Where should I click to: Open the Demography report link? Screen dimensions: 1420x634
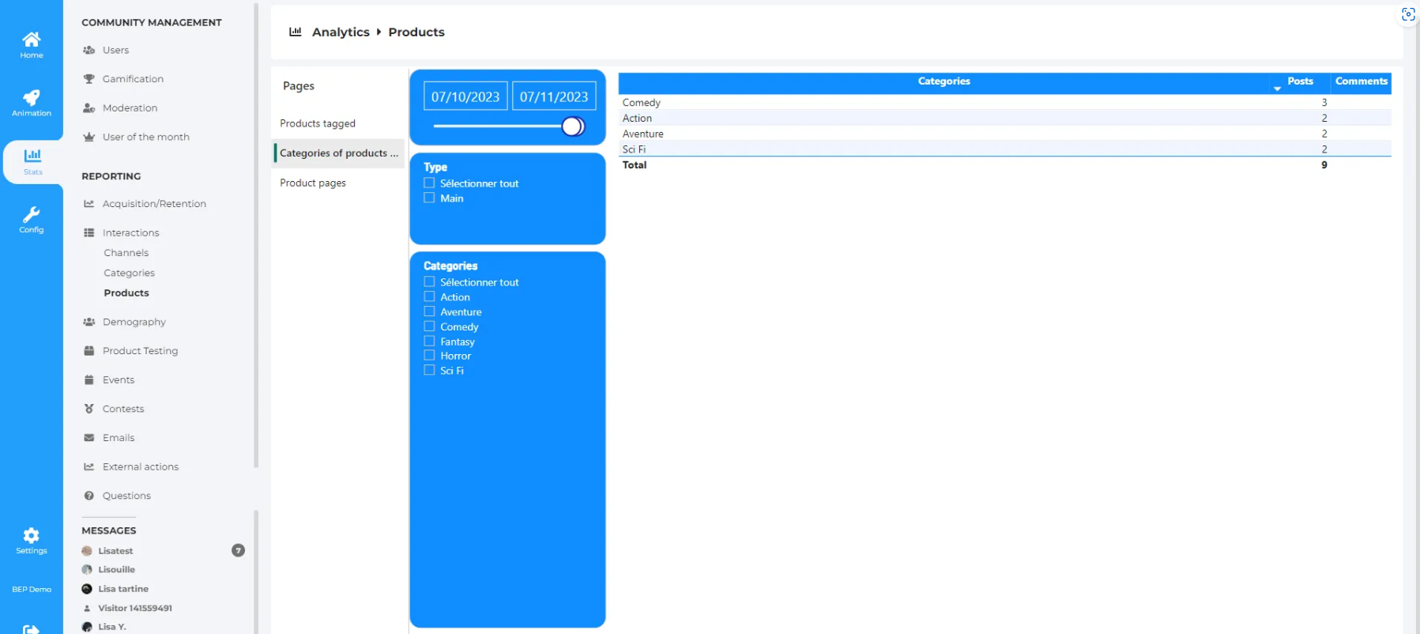coord(134,322)
